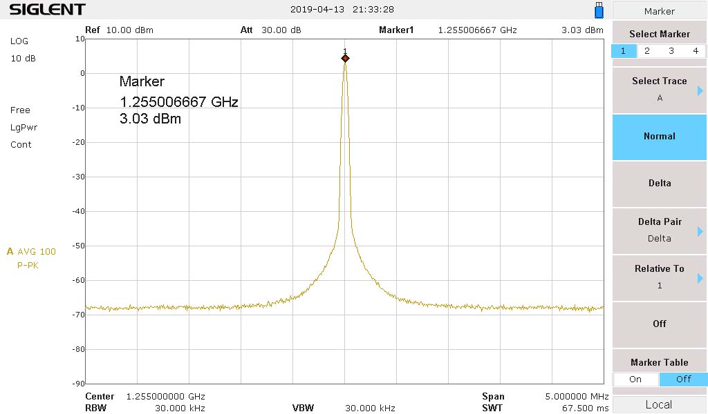Choose marker number 1

(x=624, y=51)
